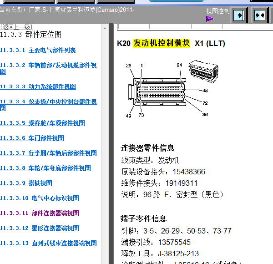
Task: Click the 返回上一级 link
Action: (16, 27)
